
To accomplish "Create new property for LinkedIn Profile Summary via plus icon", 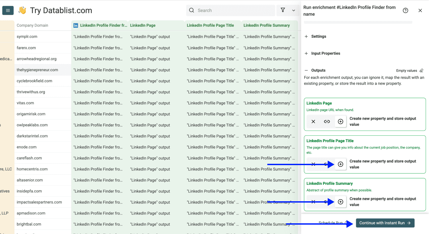I will tap(340, 202).
